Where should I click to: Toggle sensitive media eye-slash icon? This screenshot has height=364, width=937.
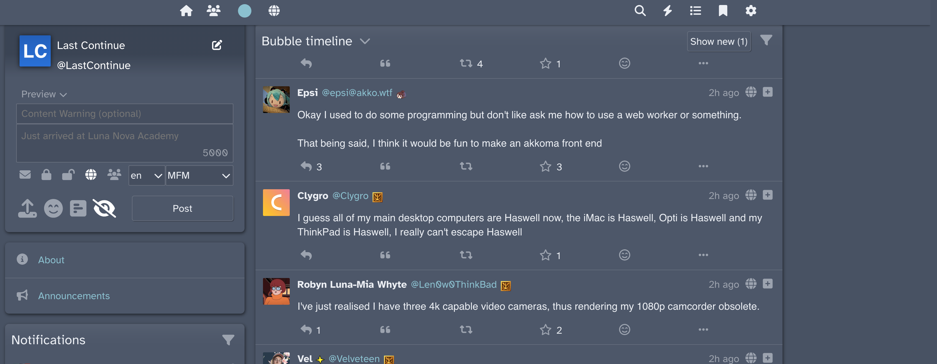coord(104,208)
